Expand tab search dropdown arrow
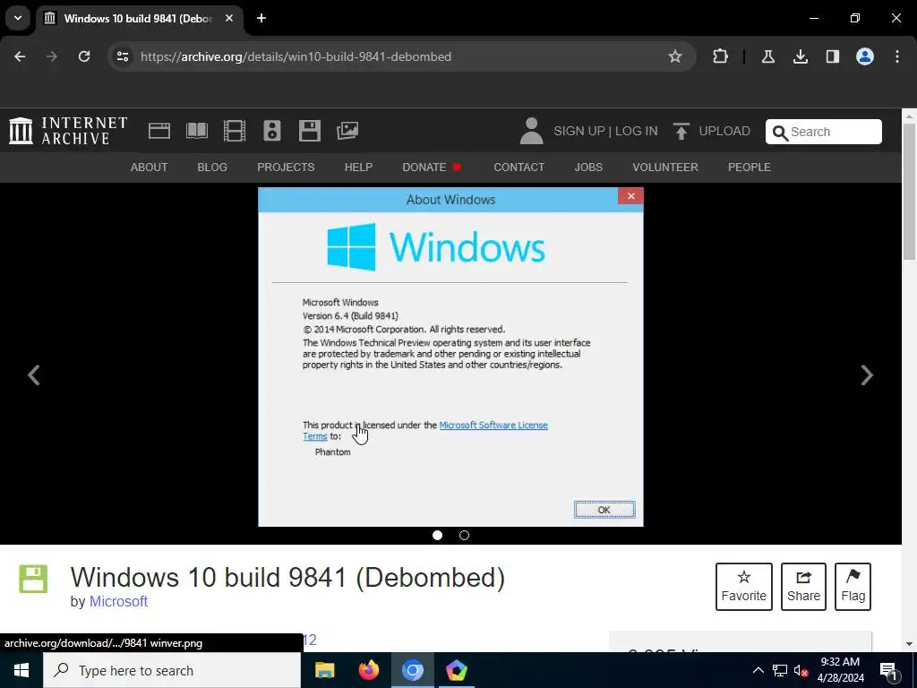This screenshot has height=688, width=917. [18, 18]
